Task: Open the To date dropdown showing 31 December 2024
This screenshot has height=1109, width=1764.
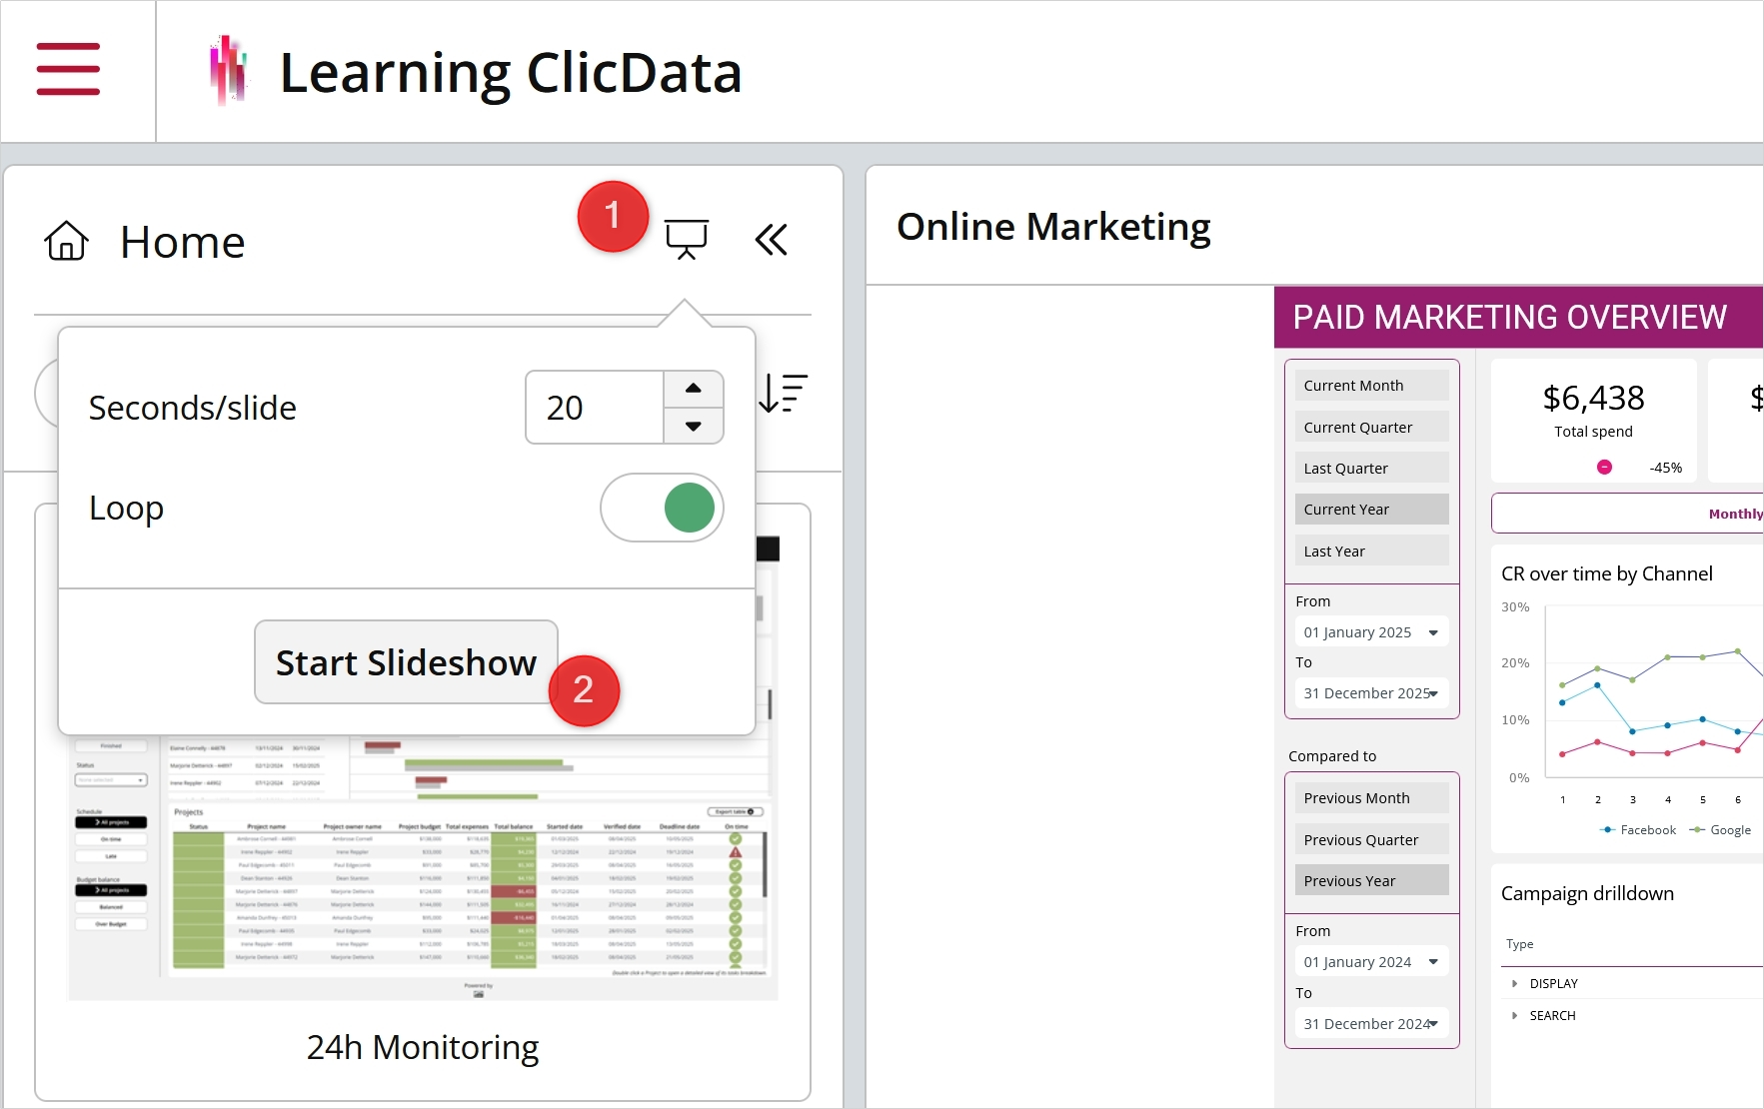Action: pos(1371,1023)
